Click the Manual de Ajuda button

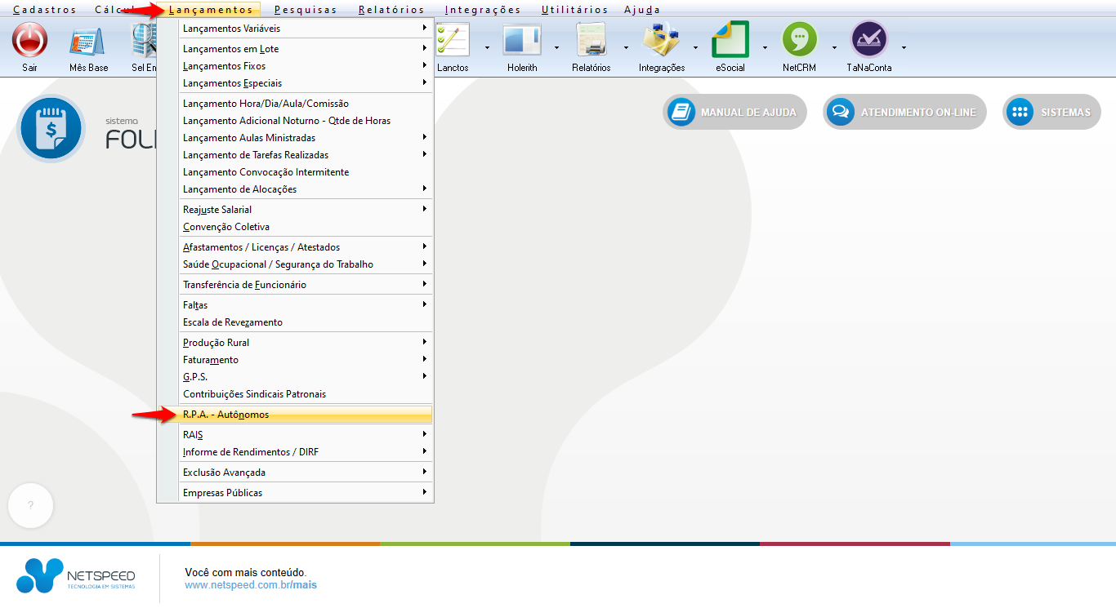click(734, 113)
